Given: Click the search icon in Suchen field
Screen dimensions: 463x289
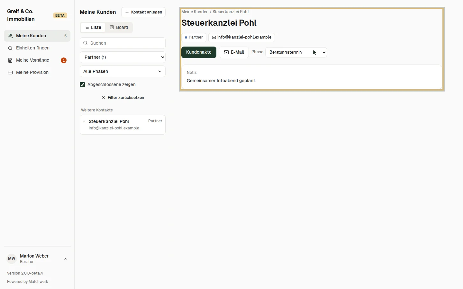Looking at the screenshot, I should pos(86,43).
